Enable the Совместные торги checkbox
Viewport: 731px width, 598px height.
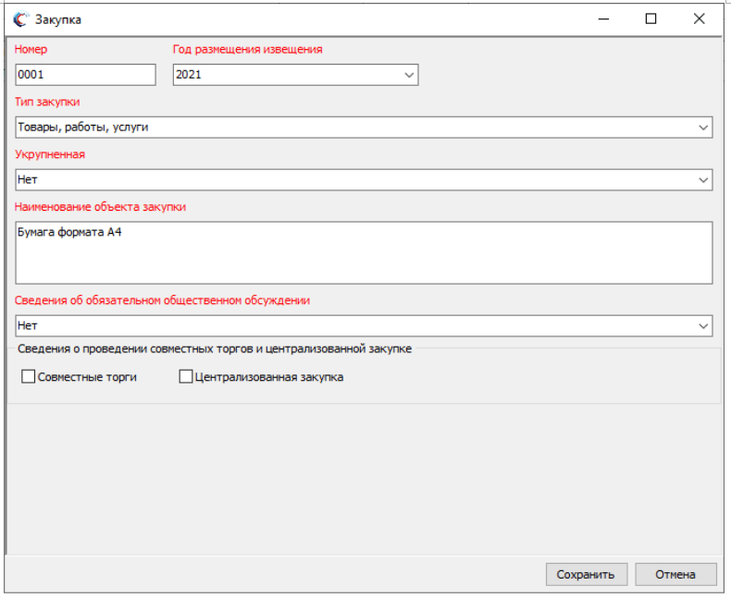pos(29,377)
